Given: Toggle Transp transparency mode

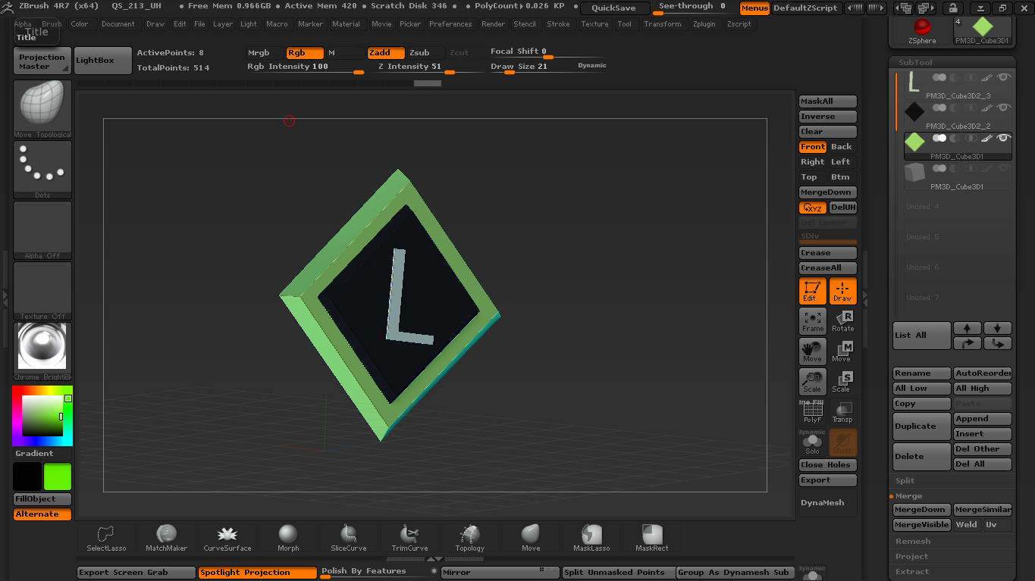Looking at the screenshot, I should click(842, 412).
